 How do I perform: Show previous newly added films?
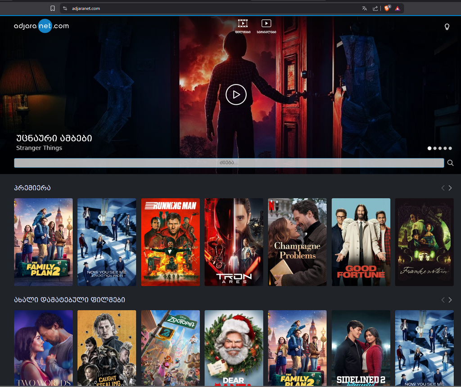[443, 300]
